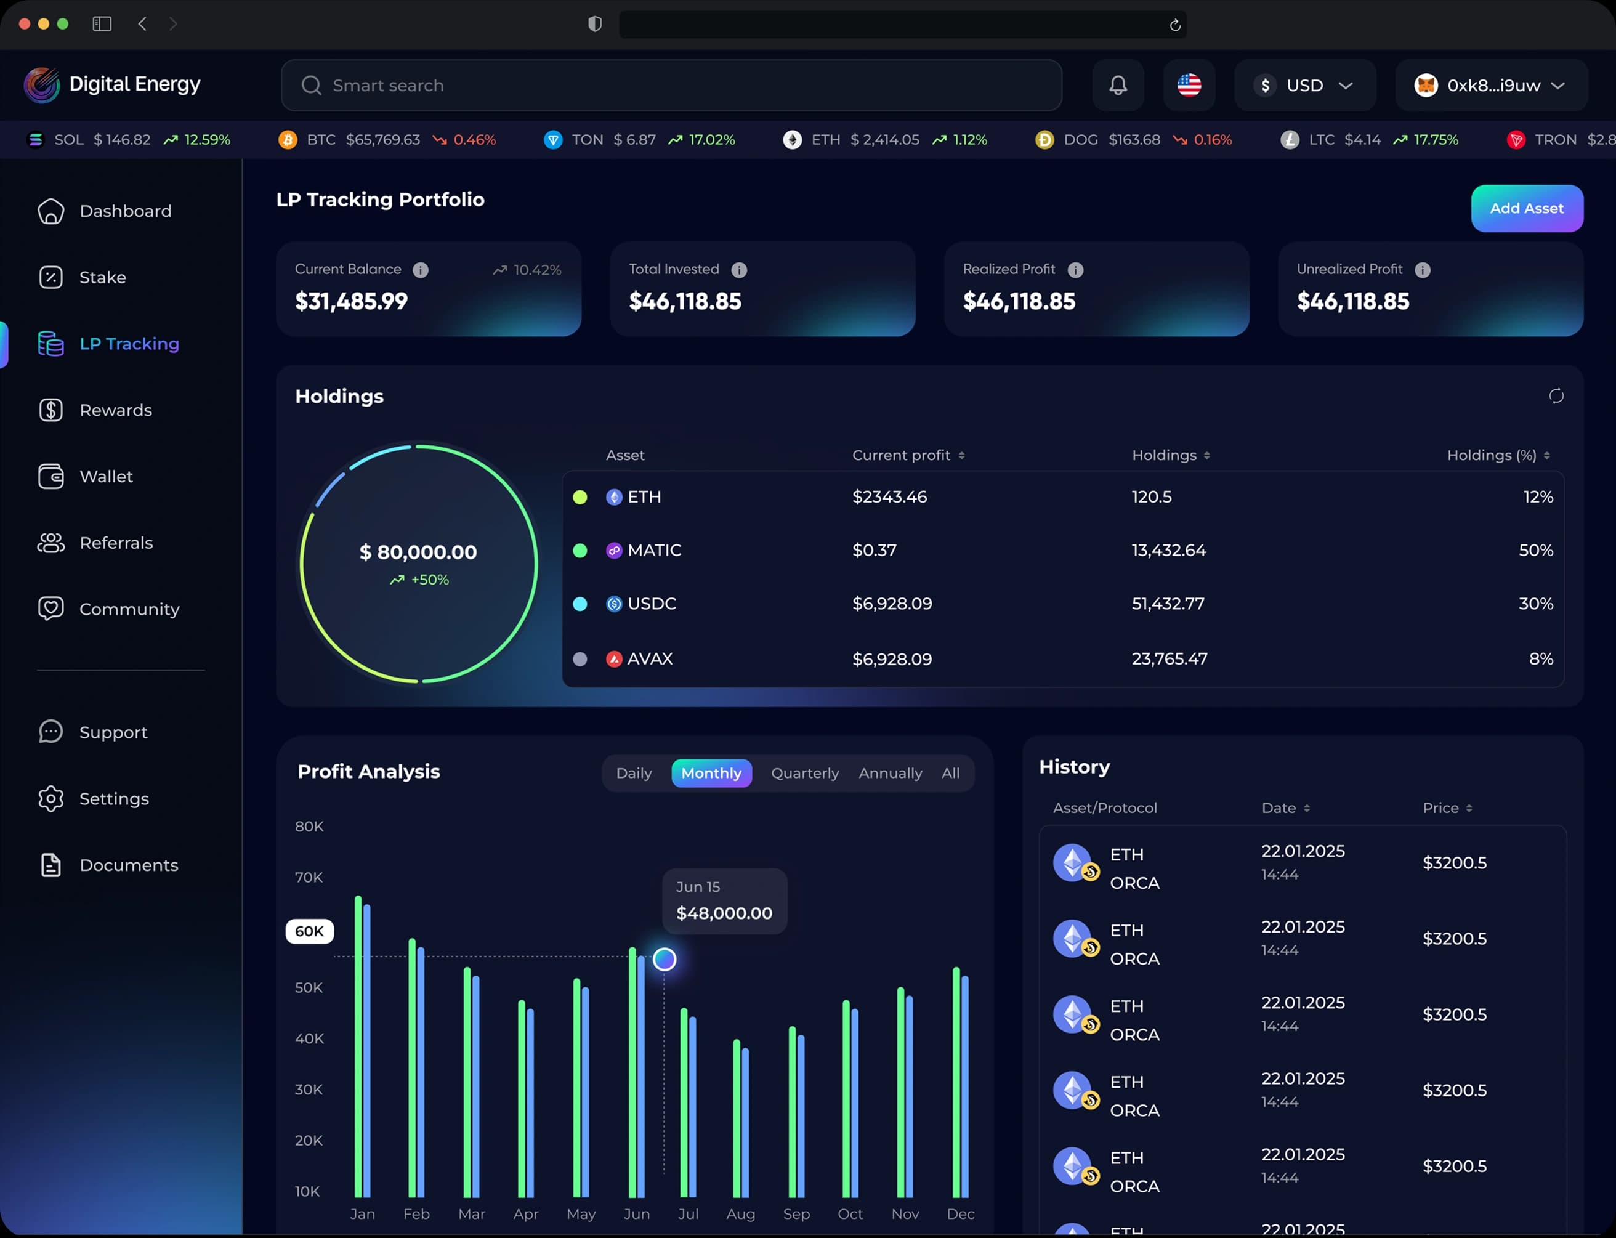Viewport: 1616px width, 1238px height.
Task: Toggle the browser sidebar panel button
Action: point(102,24)
